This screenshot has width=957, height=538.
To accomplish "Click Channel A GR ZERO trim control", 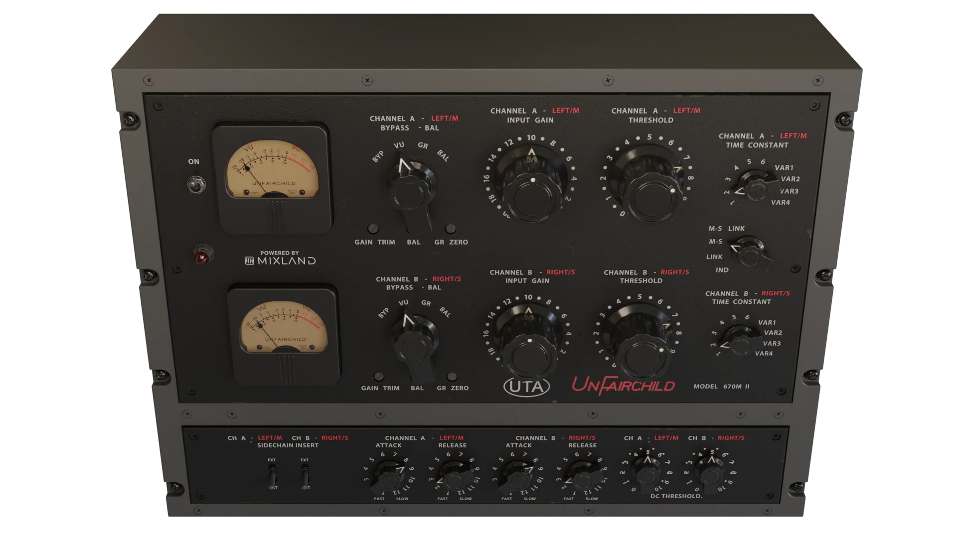I will tap(450, 229).
